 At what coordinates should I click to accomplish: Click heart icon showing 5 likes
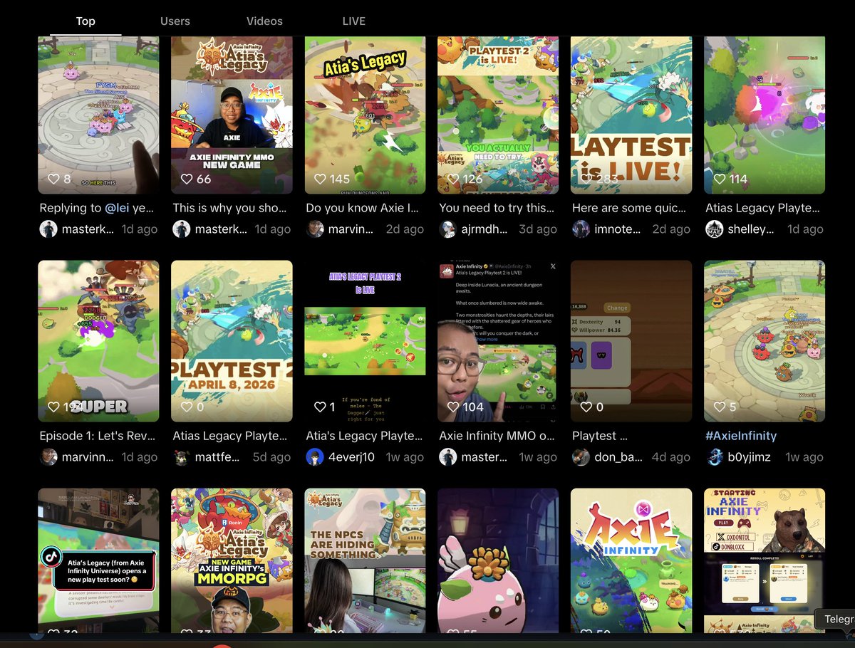[720, 407]
